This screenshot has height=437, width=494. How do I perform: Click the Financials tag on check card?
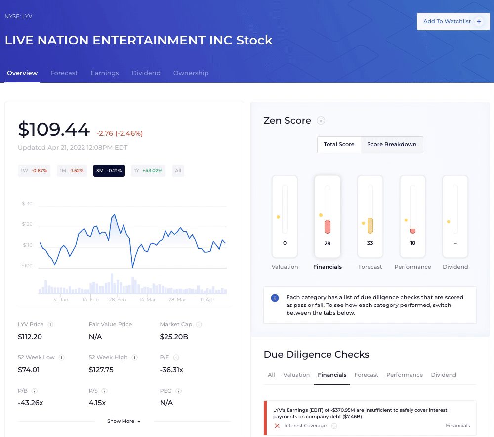click(x=458, y=426)
